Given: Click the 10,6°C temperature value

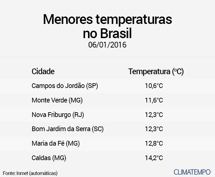Looking at the screenshot, I should (x=154, y=86).
